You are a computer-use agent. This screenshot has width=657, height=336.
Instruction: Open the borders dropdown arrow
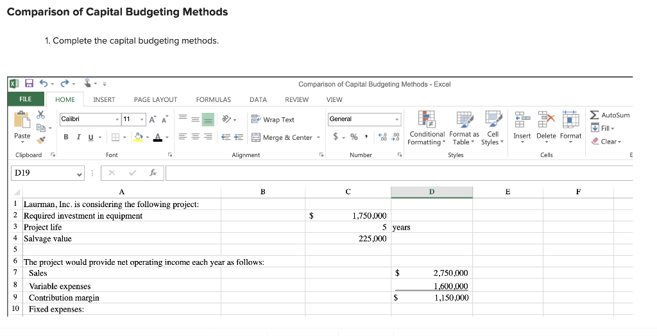pos(124,137)
